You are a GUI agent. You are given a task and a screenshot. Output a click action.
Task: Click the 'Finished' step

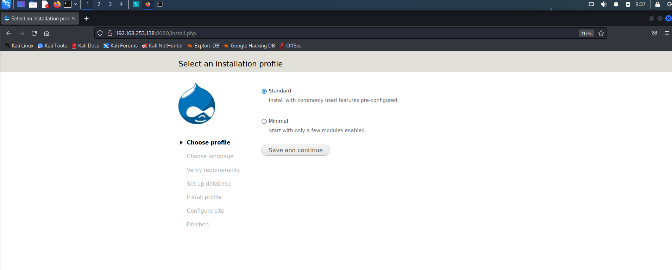[198, 224]
